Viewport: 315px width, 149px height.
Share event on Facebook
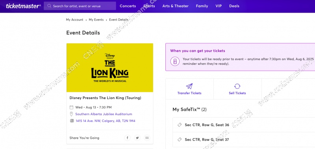127,138
